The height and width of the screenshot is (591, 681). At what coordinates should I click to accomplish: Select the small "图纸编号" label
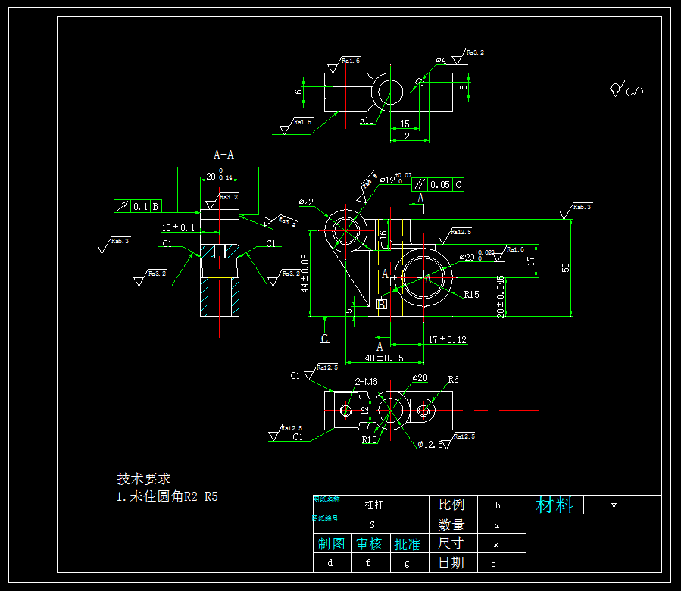point(325,518)
